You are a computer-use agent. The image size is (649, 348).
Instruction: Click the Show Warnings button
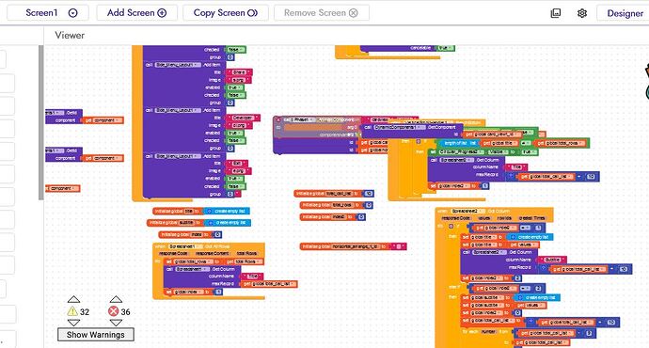point(96,334)
